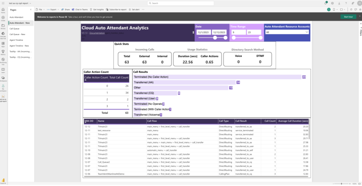Collapse the Pages pane

click(x=31, y=10)
